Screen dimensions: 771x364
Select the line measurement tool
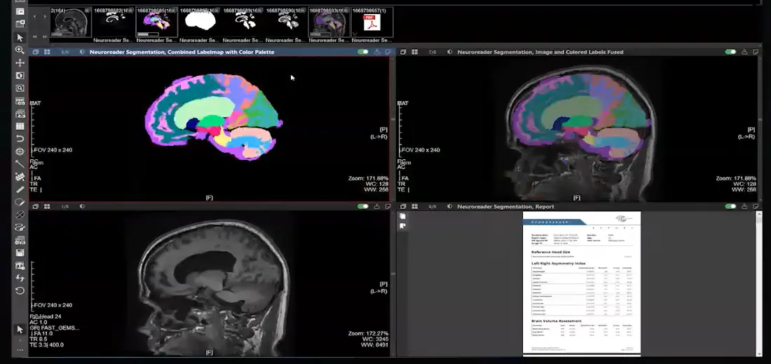[20, 164]
